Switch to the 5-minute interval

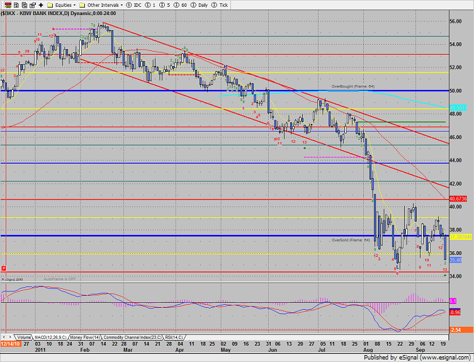tap(165, 5)
